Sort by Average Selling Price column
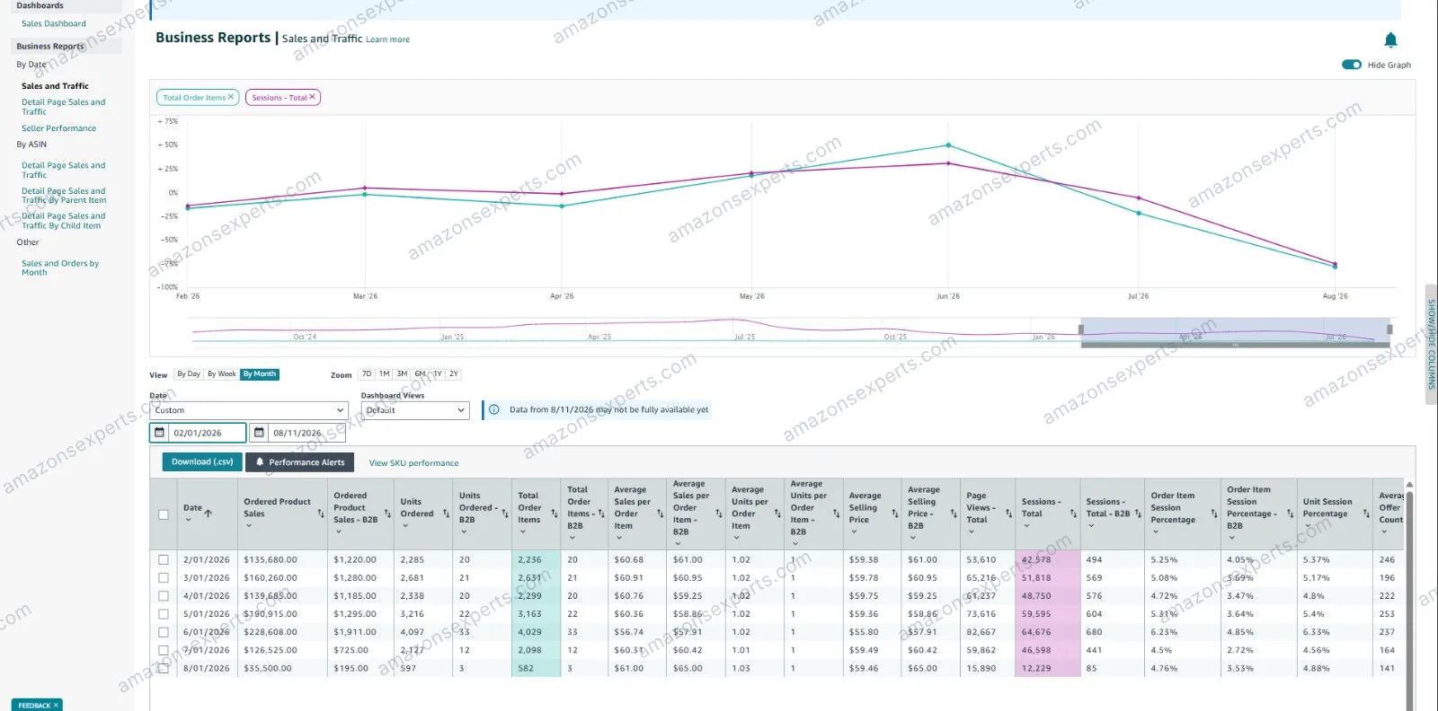 click(895, 513)
